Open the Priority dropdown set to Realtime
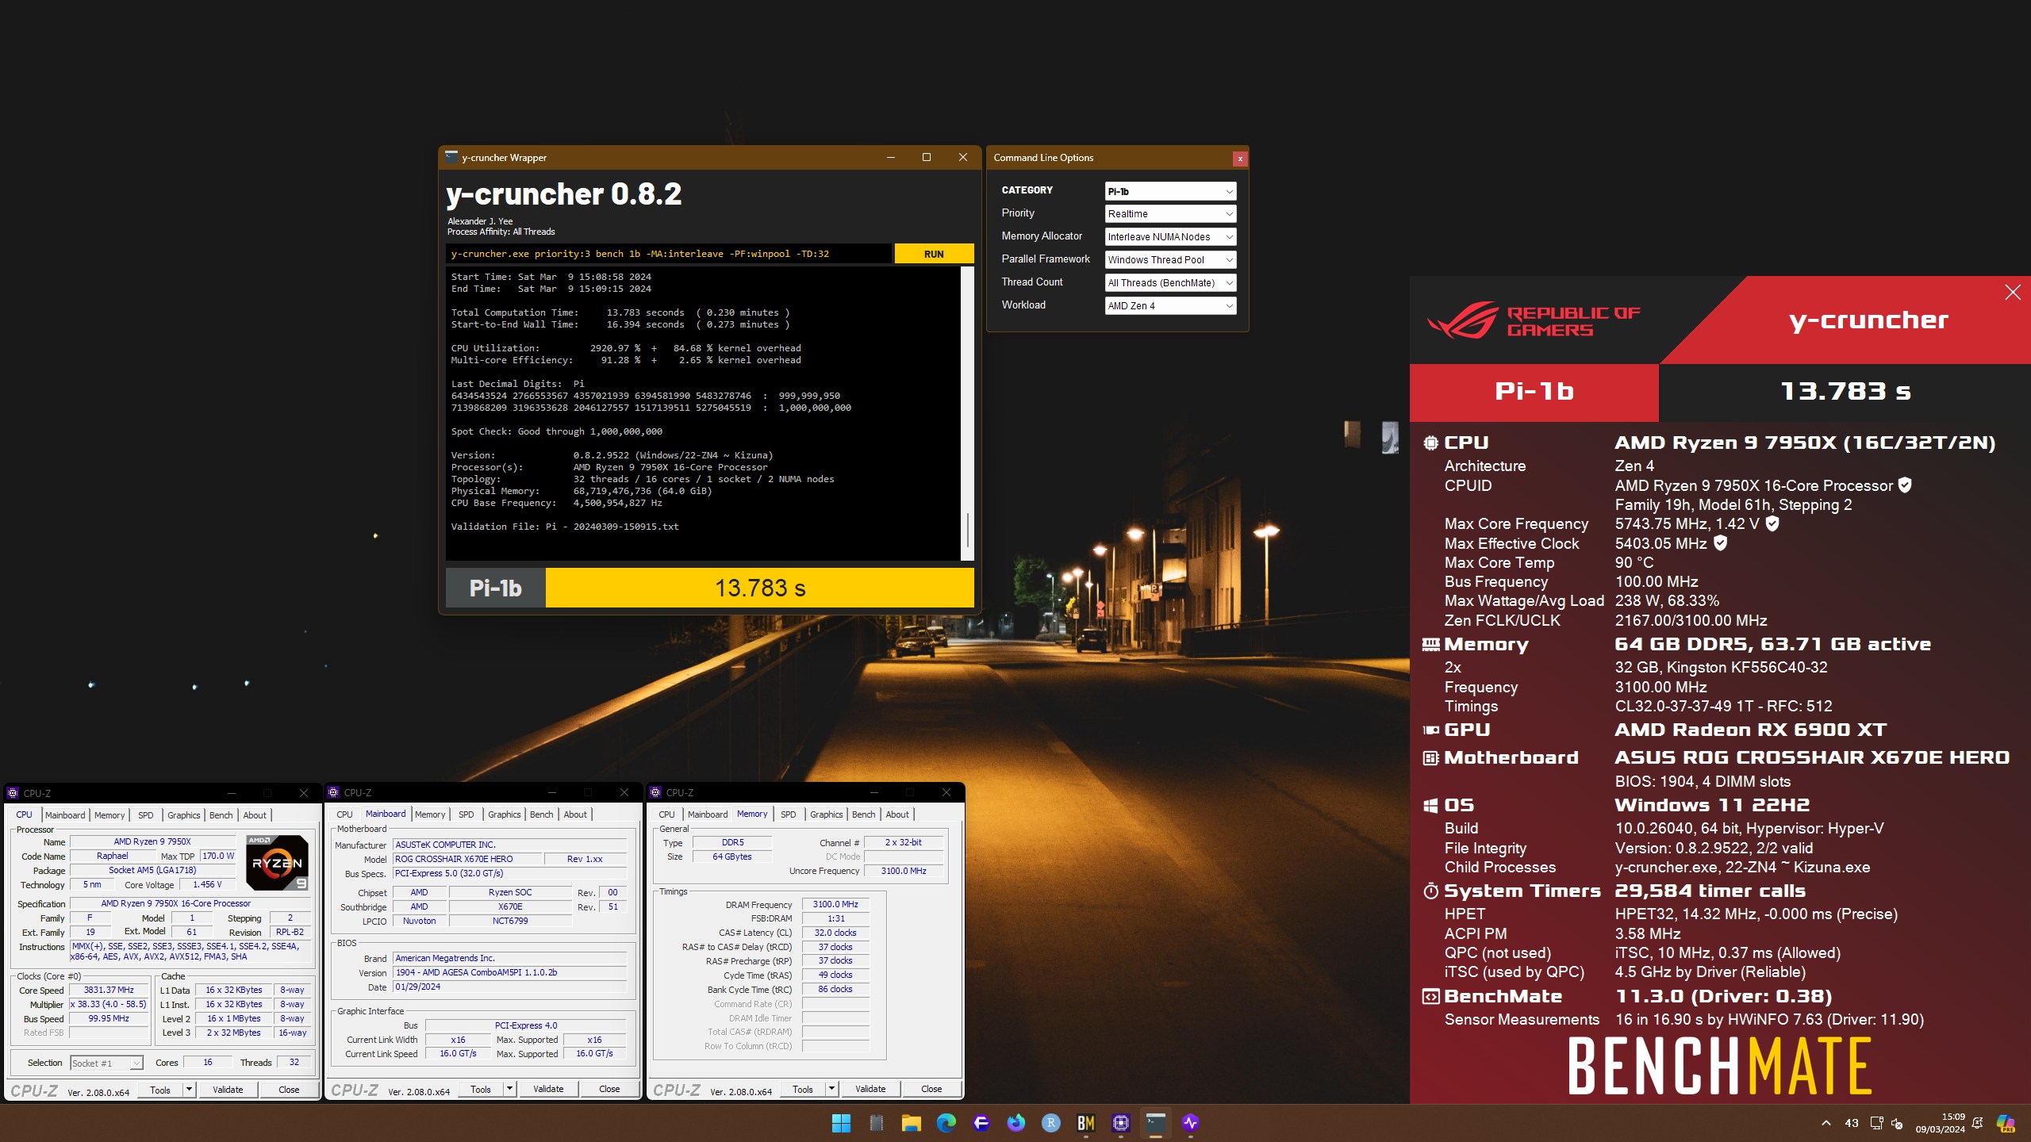 click(1170, 214)
